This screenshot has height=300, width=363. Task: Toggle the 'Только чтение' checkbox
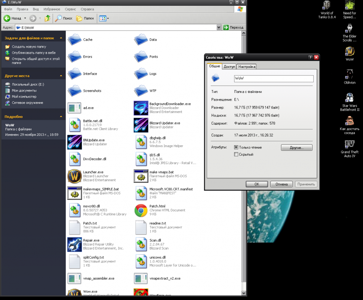click(236, 147)
